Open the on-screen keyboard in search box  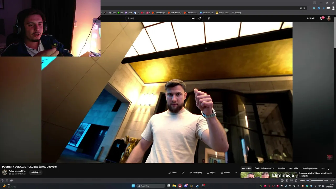coord(193,18)
